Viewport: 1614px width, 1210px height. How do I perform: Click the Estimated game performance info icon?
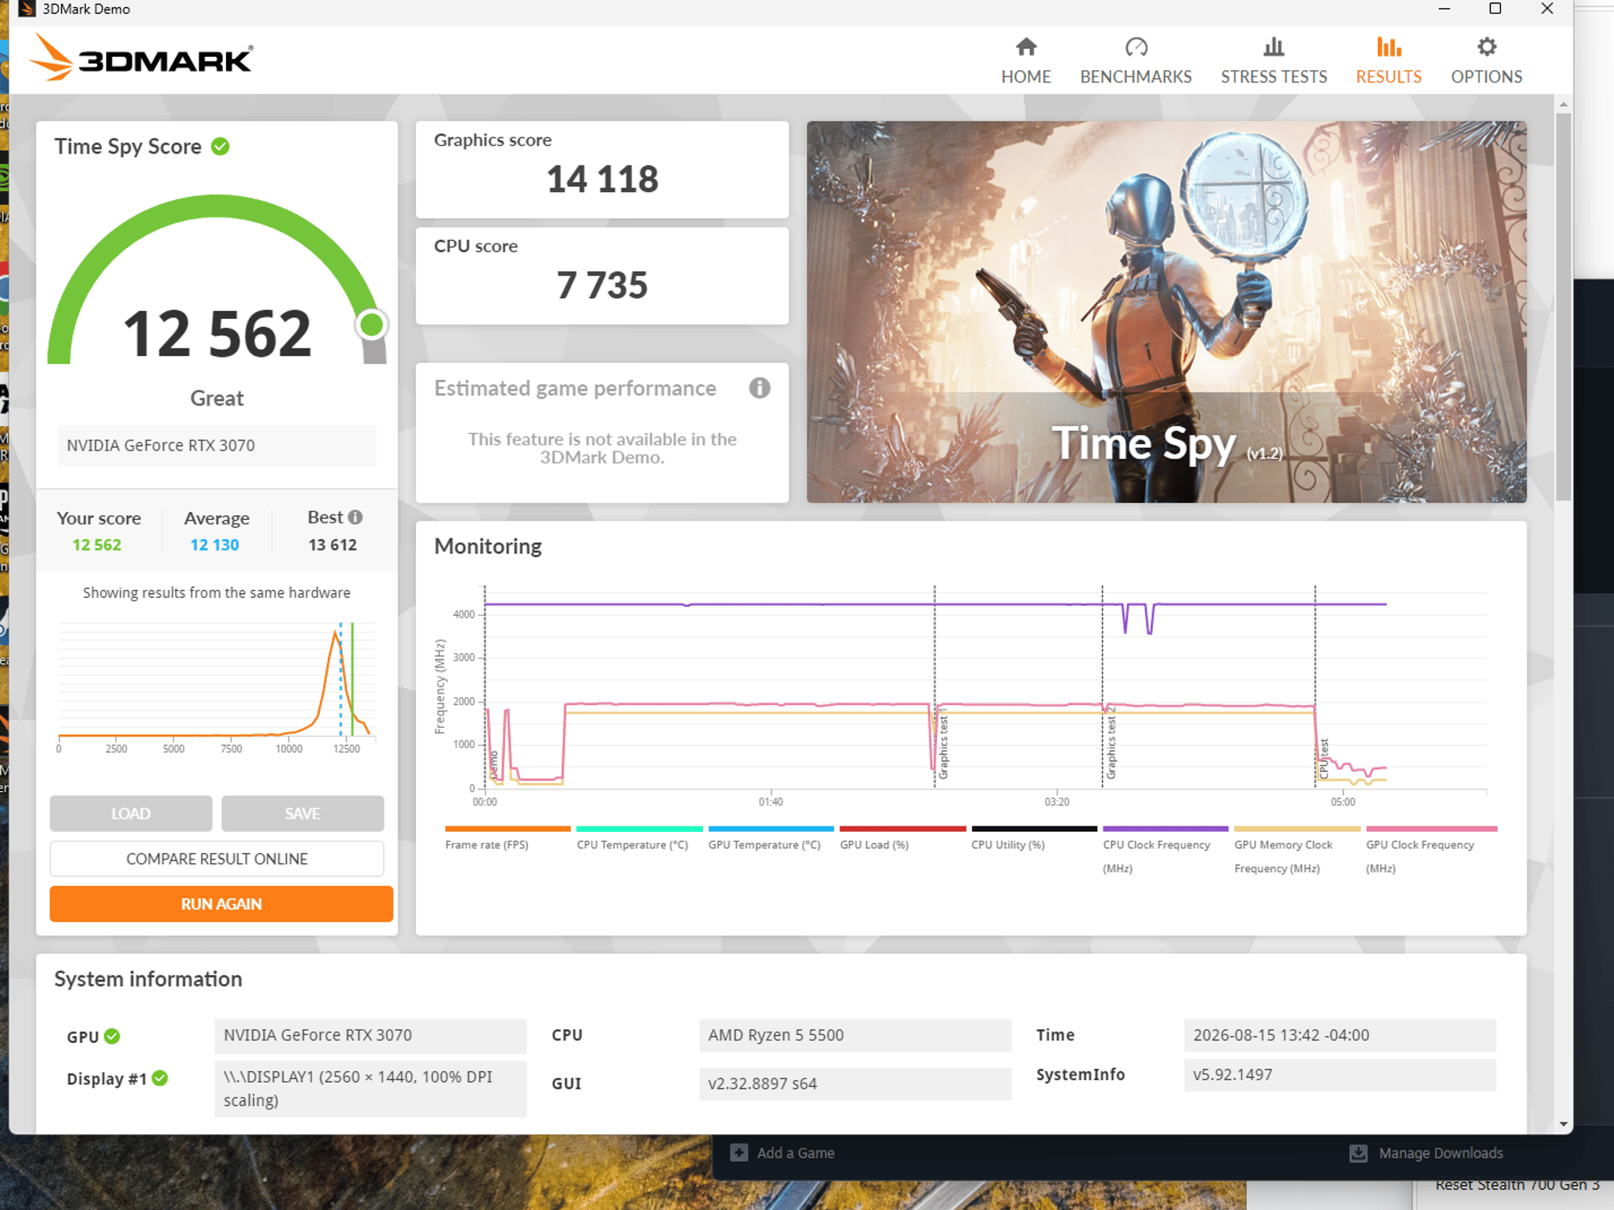coord(759,388)
